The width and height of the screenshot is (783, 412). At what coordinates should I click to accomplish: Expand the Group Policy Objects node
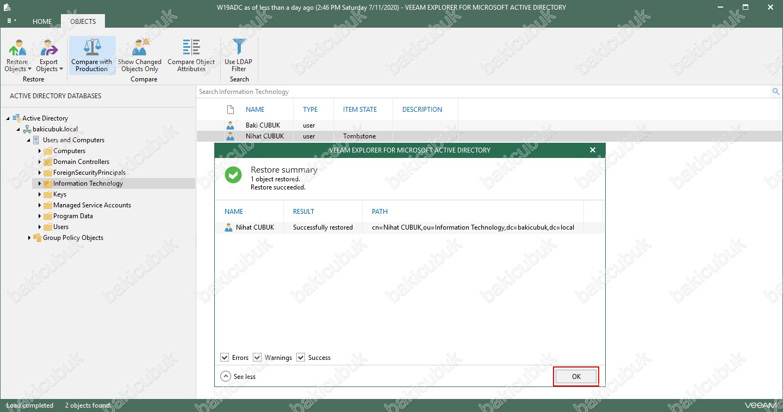tap(29, 238)
